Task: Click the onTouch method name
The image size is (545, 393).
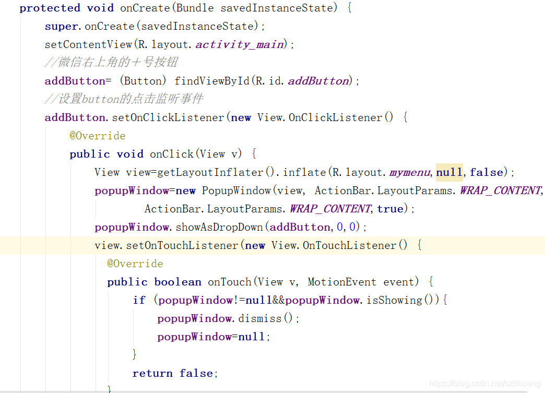Action: pyautogui.click(x=229, y=282)
